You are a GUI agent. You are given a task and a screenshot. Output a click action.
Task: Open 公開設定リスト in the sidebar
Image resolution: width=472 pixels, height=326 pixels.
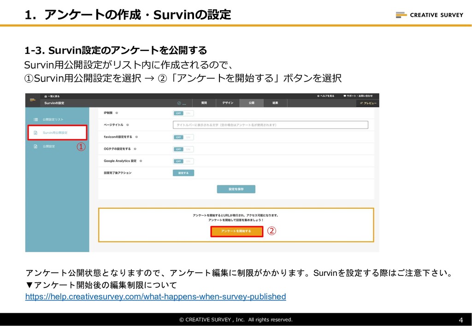point(53,120)
